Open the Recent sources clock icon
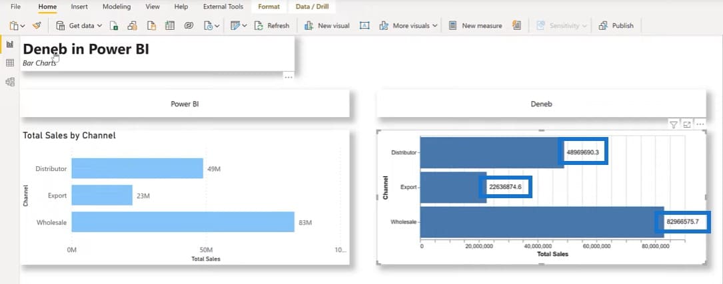723x284 pixels. tap(209, 26)
